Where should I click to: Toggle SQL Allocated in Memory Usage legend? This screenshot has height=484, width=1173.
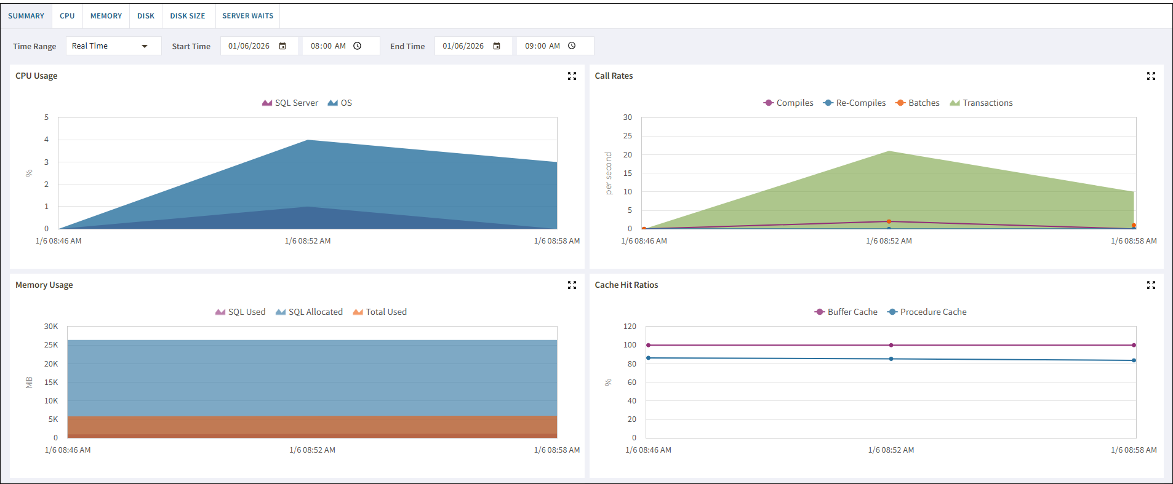tap(309, 312)
